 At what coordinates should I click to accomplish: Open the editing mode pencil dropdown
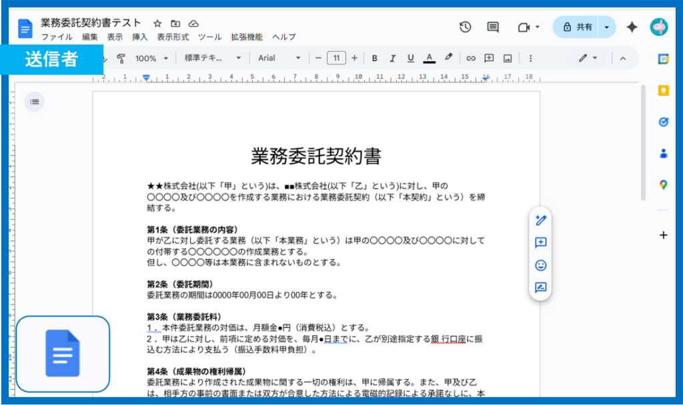pos(588,58)
